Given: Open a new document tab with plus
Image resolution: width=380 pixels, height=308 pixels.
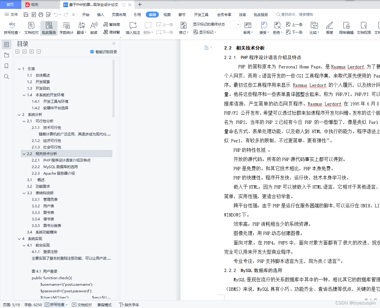Looking at the screenshot, I should pos(140,4).
